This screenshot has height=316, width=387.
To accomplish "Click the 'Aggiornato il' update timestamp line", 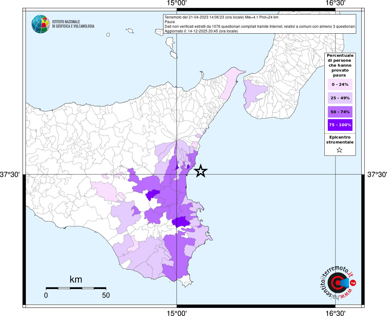I will tap(201, 31).
